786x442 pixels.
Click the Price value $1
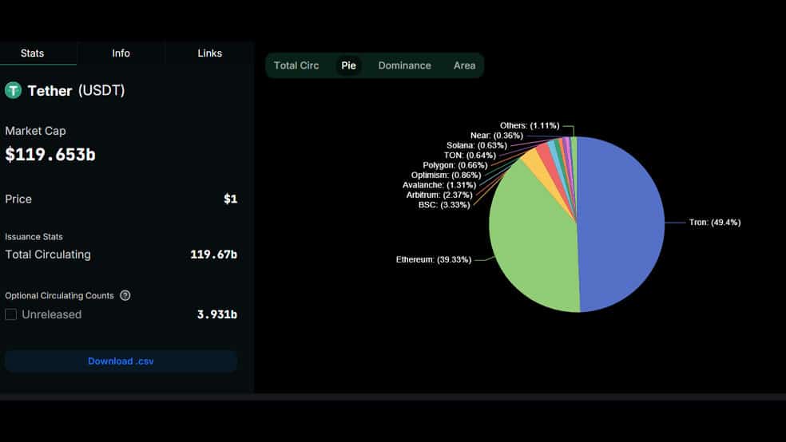[231, 199]
